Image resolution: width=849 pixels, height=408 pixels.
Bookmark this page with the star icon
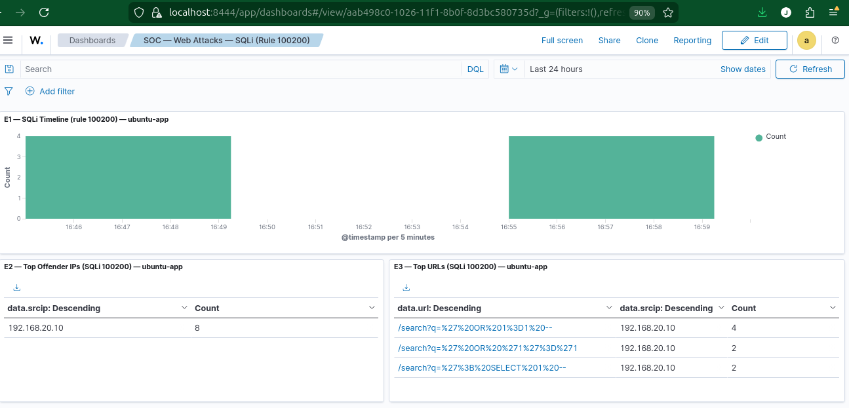(667, 12)
